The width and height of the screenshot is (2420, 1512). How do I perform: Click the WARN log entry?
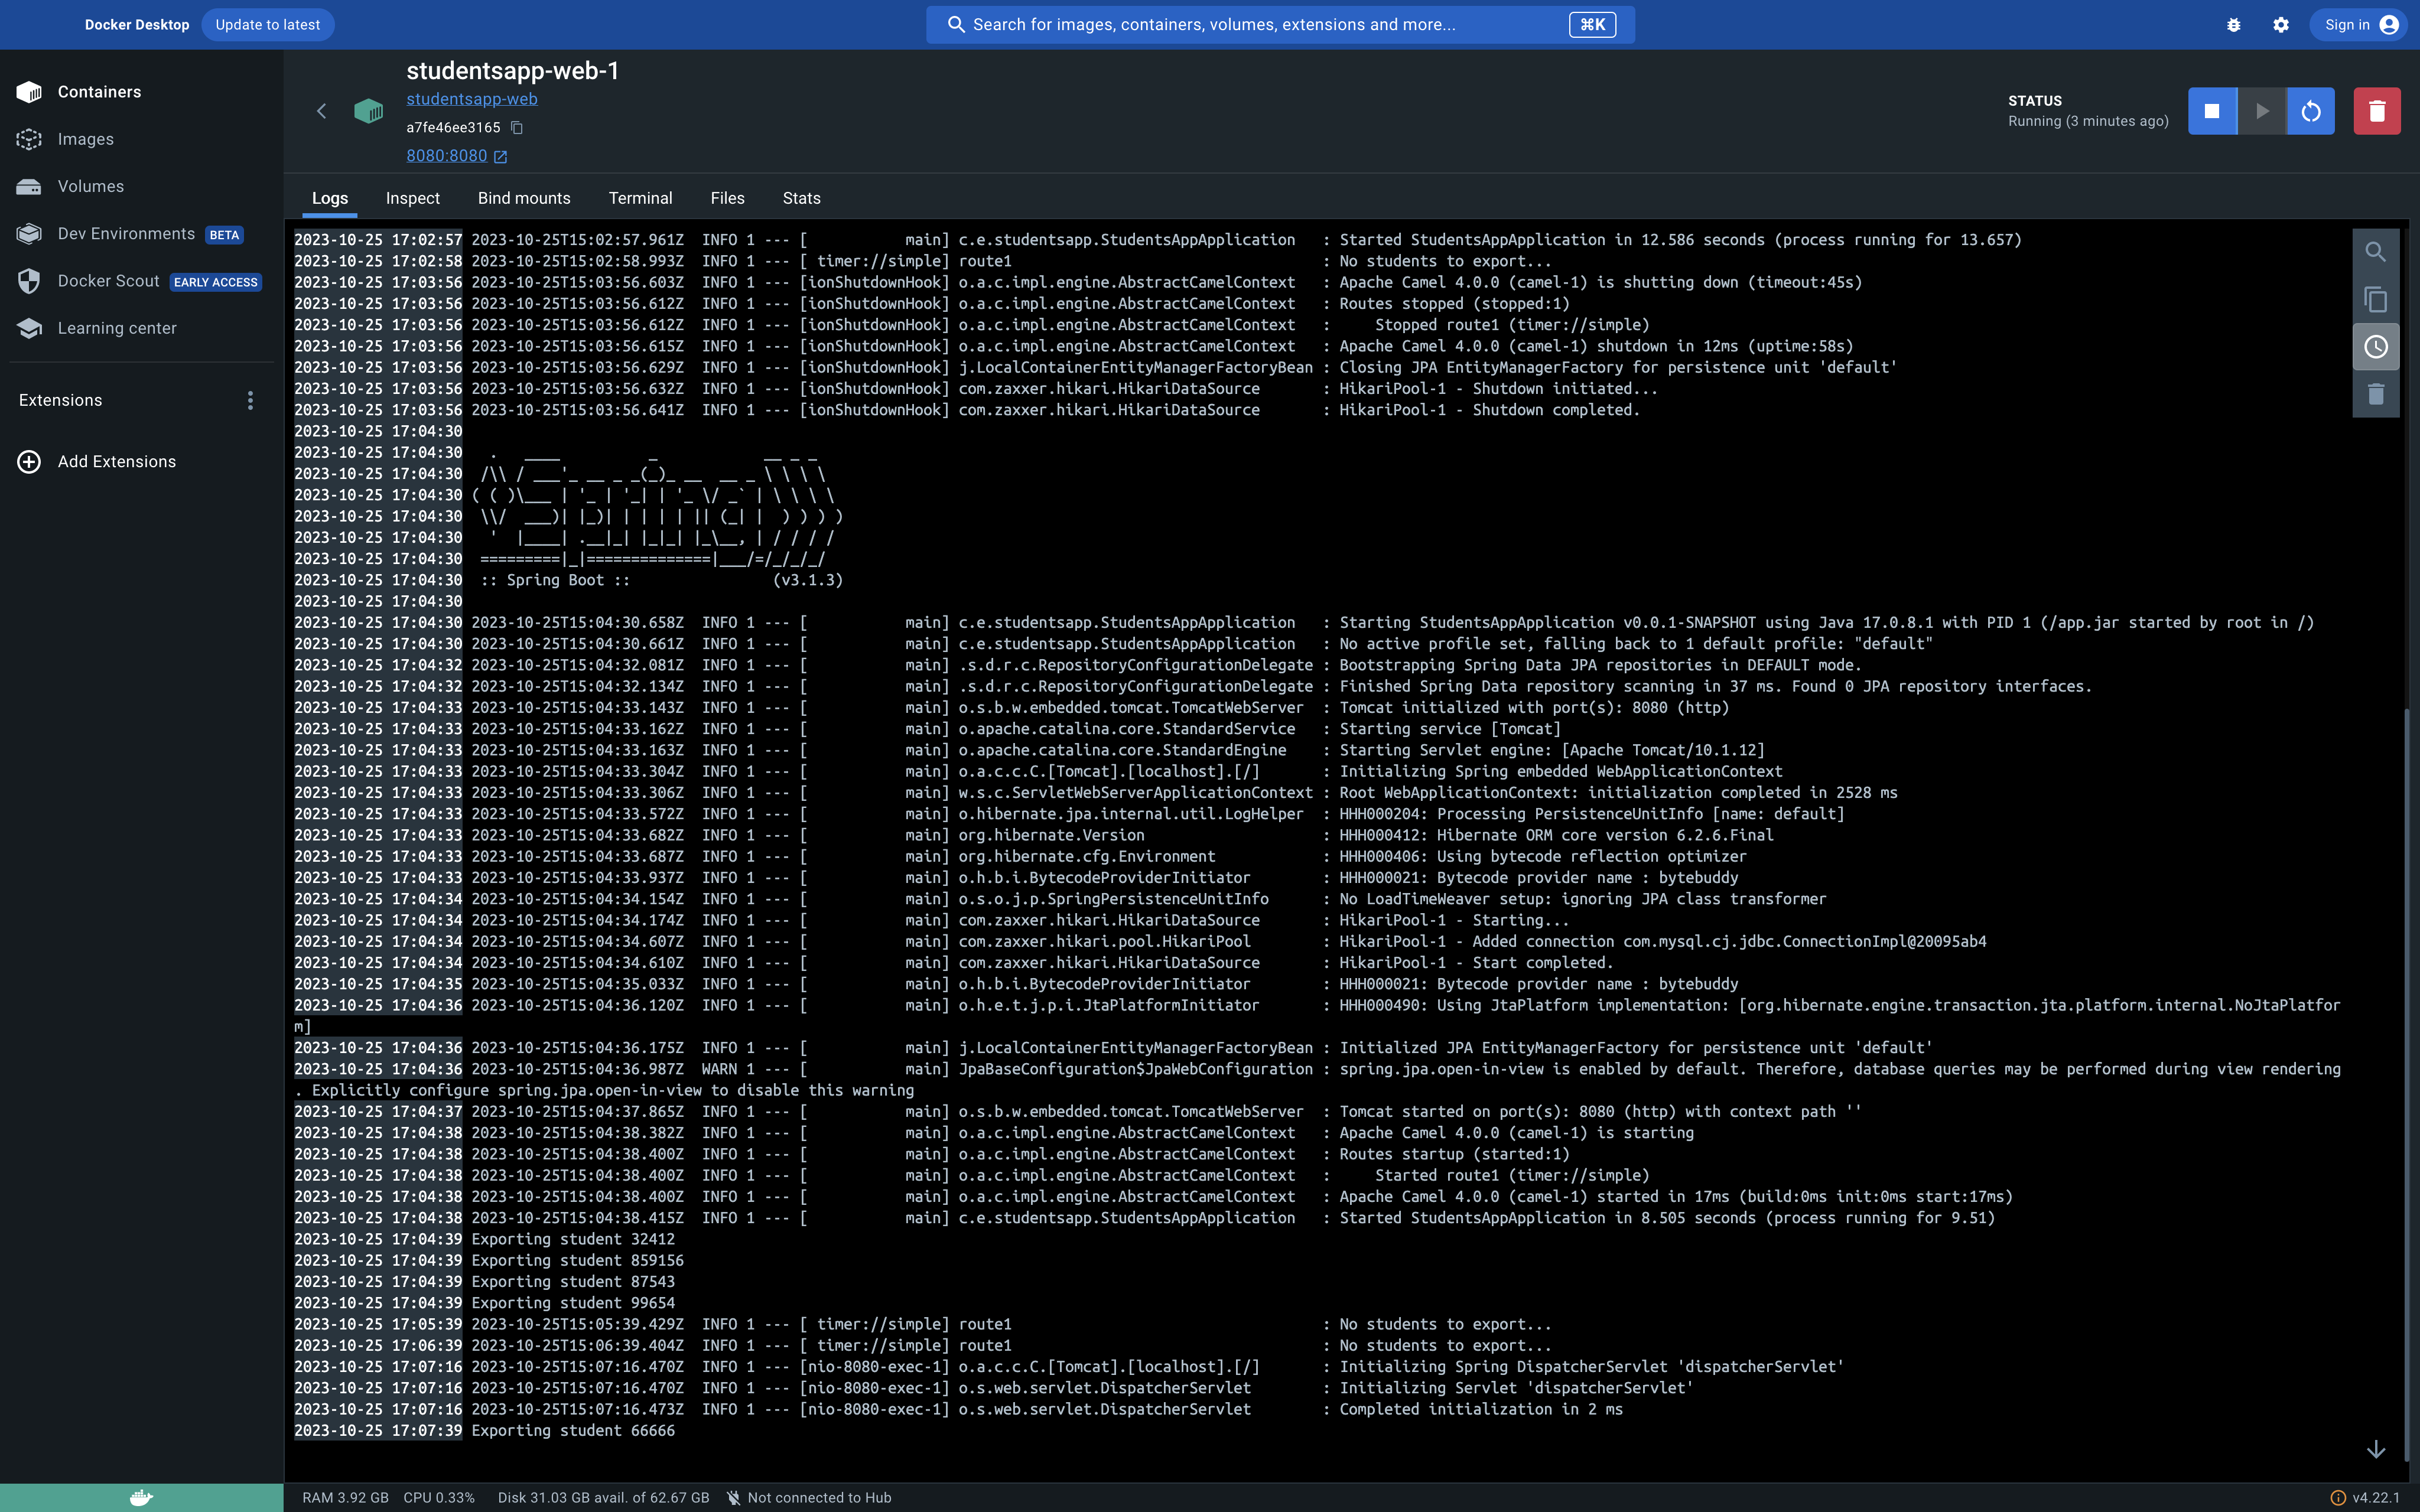pos(1317,1080)
